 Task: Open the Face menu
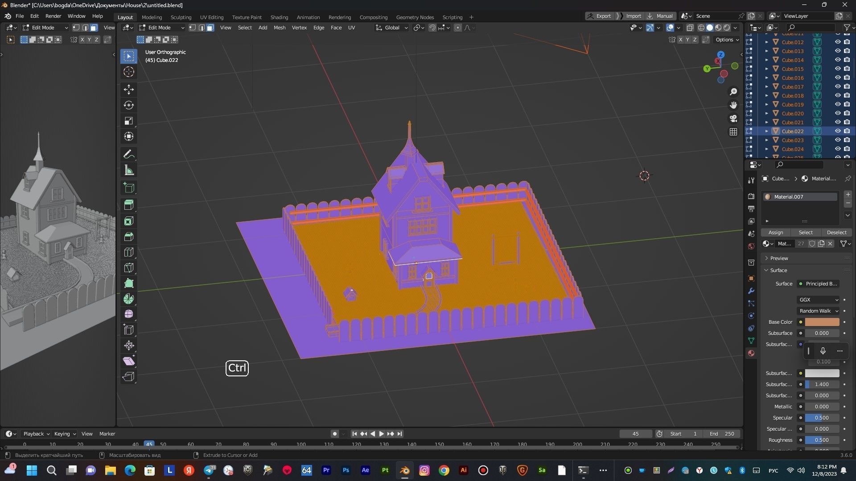tap(336, 28)
